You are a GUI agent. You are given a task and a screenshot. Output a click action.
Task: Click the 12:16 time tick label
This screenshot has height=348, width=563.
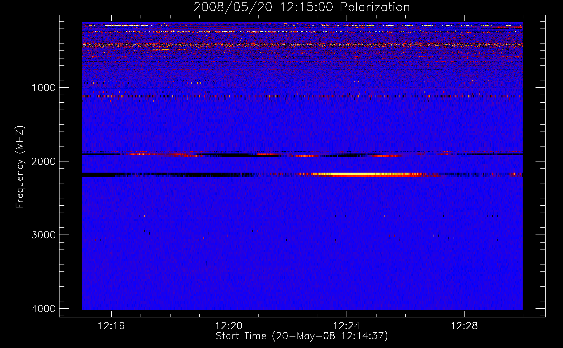111,326
